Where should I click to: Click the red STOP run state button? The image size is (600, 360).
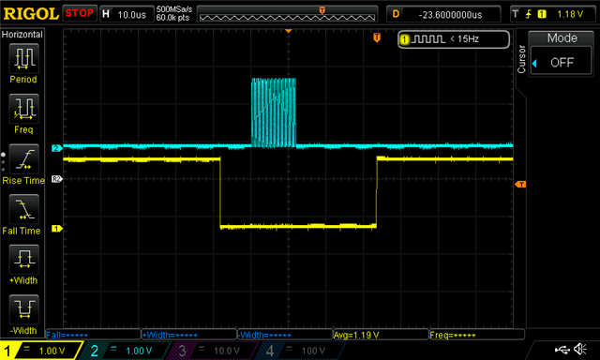tap(79, 13)
